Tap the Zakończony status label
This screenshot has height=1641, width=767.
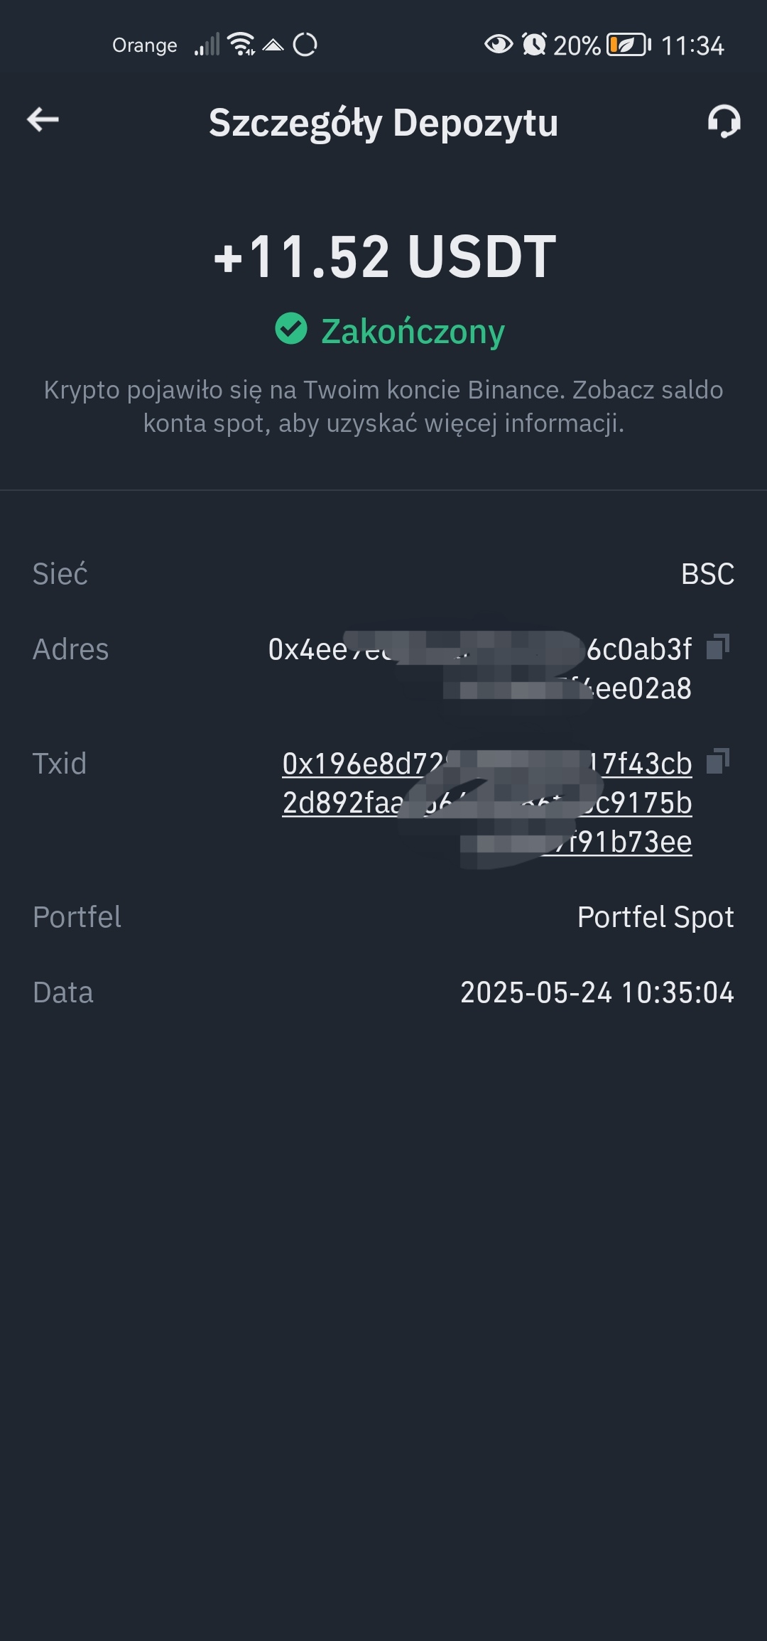click(x=413, y=331)
